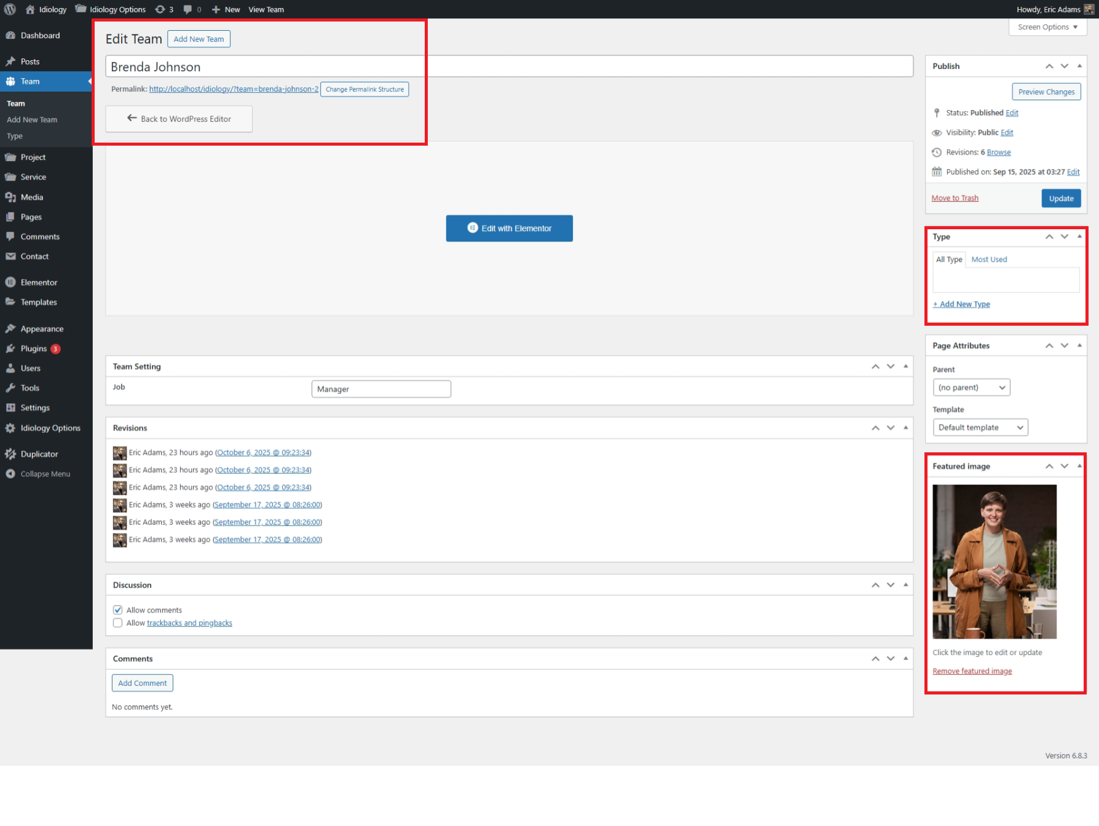
Task: Click the featured image thumbnail
Action: coord(994,562)
